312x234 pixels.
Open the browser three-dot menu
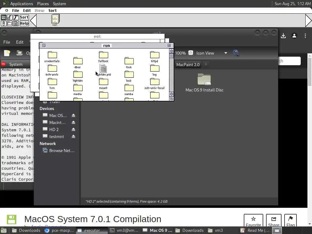coord(305,36)
